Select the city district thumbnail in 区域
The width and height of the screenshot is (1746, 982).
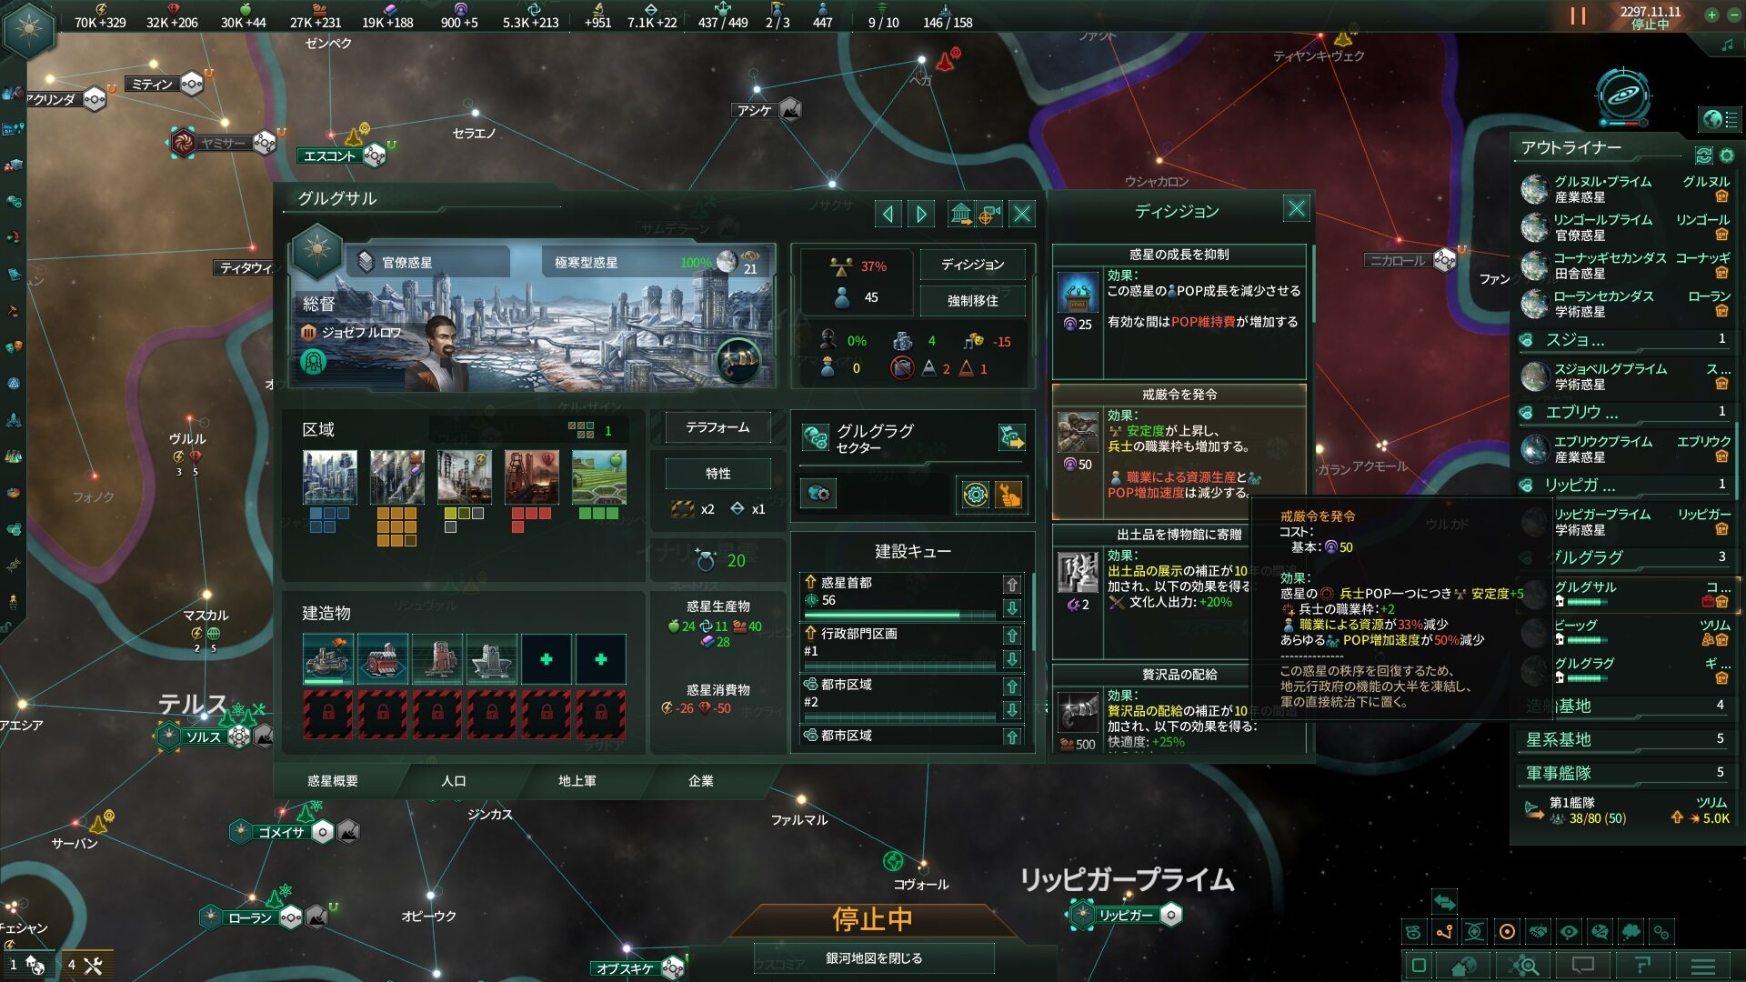(x=329, y=476)
